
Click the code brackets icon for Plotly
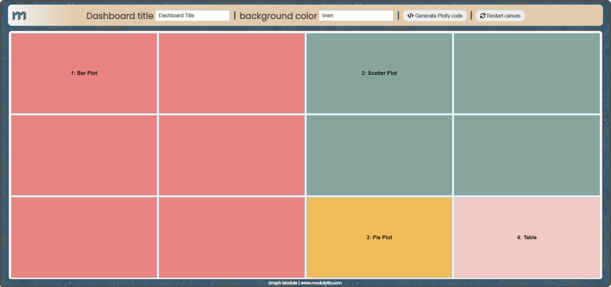pos(410,16)
